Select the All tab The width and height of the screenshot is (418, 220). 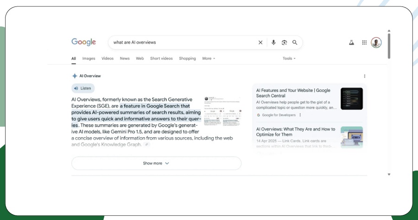tap(74, 59)
